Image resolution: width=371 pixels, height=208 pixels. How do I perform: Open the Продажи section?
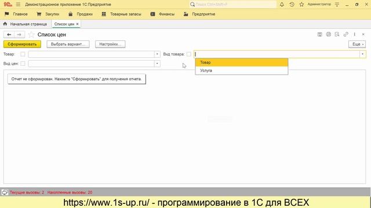81,14
